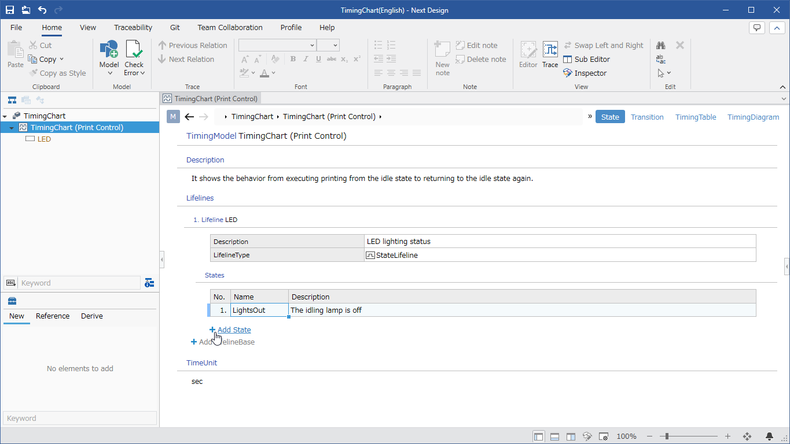Collapse the TimingChart root tree node
Viewport: 790px width, 444px height.
pyautogui.click(x=5, y=116)
